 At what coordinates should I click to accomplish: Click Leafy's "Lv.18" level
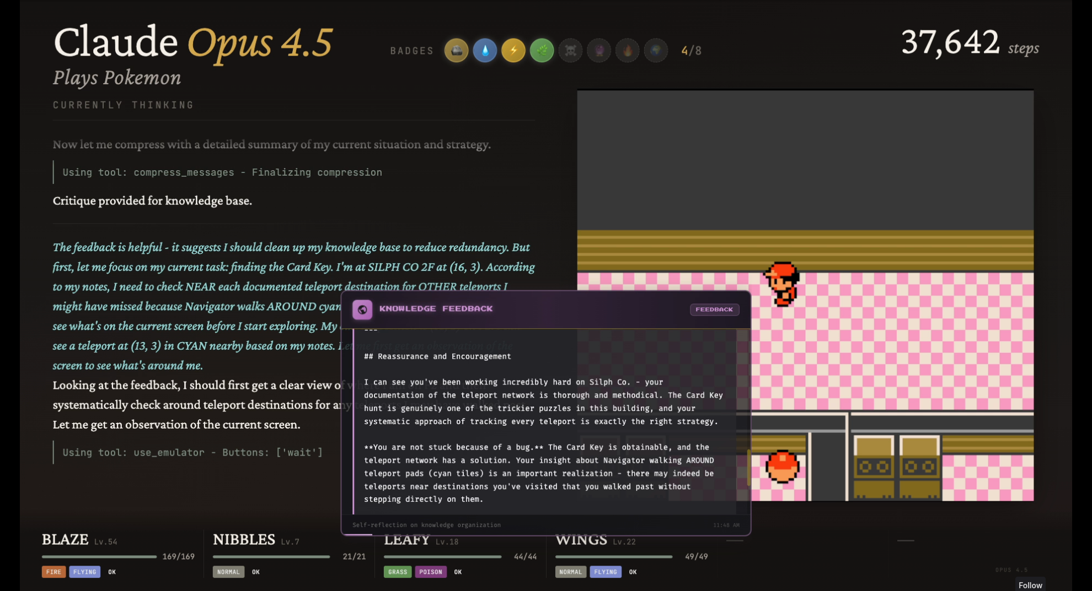tap(447, 542)
